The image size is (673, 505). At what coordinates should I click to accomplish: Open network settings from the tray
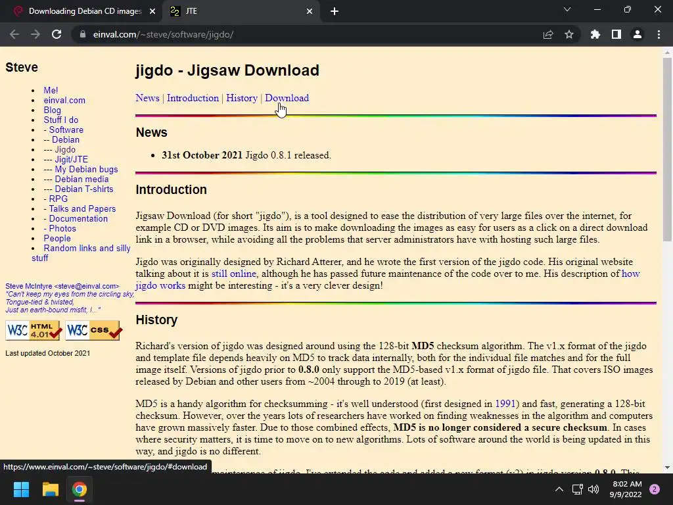point(578,489)
